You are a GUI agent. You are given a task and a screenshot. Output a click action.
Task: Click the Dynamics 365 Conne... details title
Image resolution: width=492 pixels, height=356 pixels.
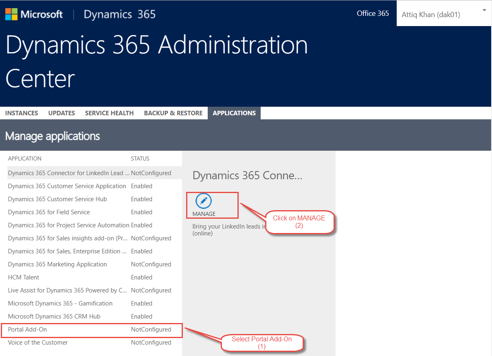click(x=248, y=176)
